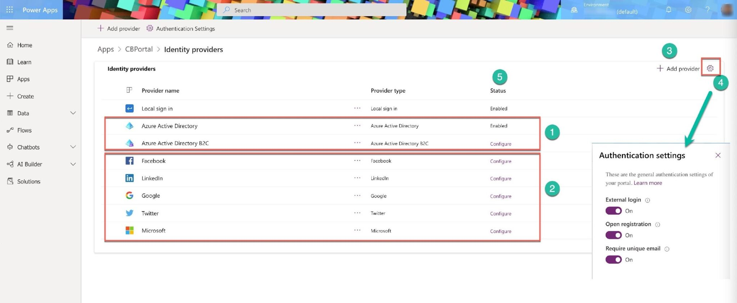Open more options for Twitter
The height and width of the screenshot is (303, 737).
pos(357,213)
